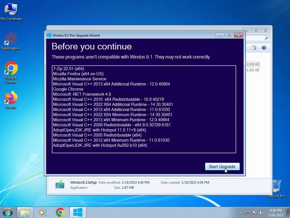
Task: Select Mozilla Firefox (x64 en-US) entry
Action: (x=78, y=74)
